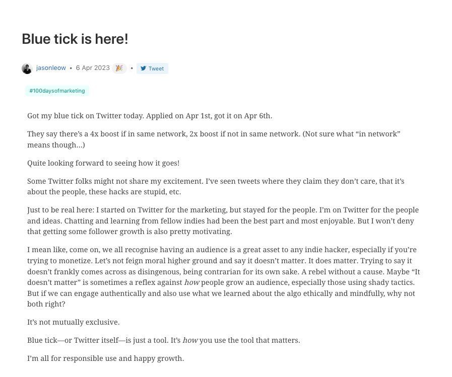Click the line "It's not mutually exclusive."
Viewport: 452px width, 377px height.
click(x=73, y=322)
